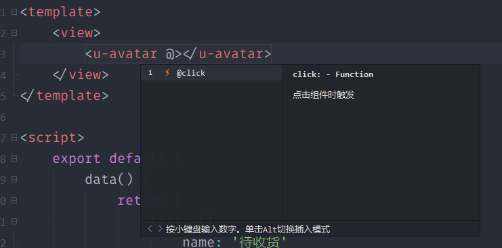Click the 点击组件时触发 description text
This screenshot has width=502, height=248.
pyautogui.click(x=323, y=95)
